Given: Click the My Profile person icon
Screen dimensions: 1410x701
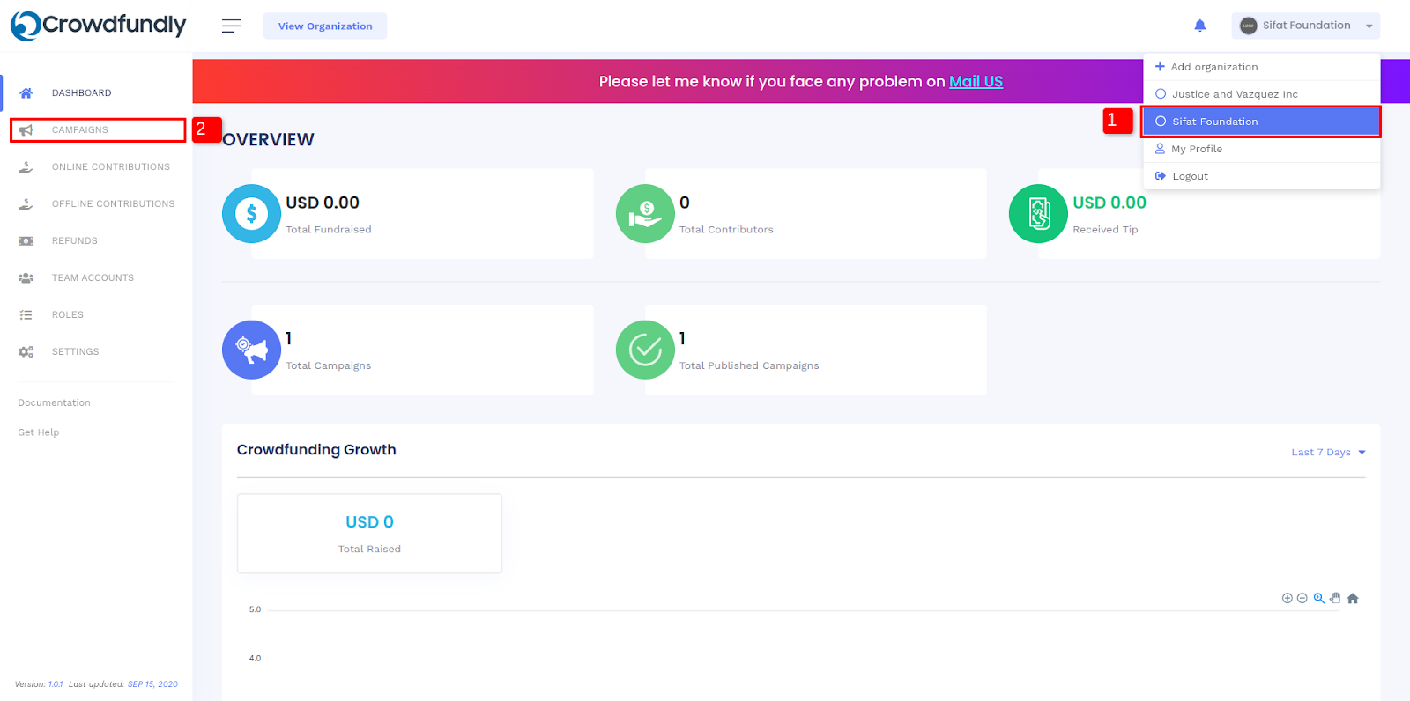Looking at the screenshot, I should [x=1160, y=149].
